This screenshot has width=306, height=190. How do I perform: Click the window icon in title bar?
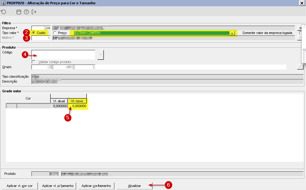pyautogui.click(x=3, y=3)
